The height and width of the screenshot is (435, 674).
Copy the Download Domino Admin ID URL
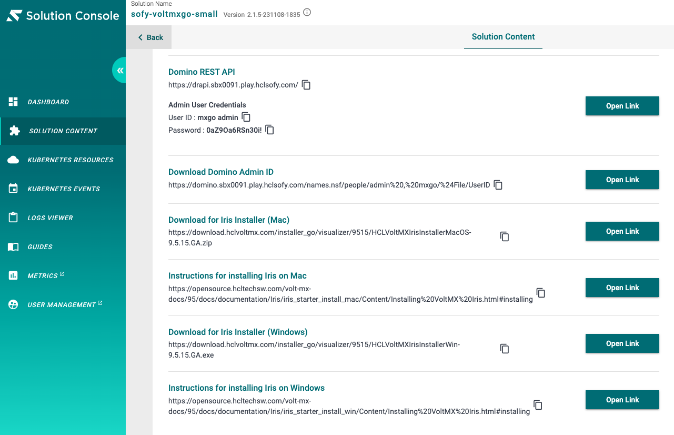pyautogui.click(x=498, y=185)
